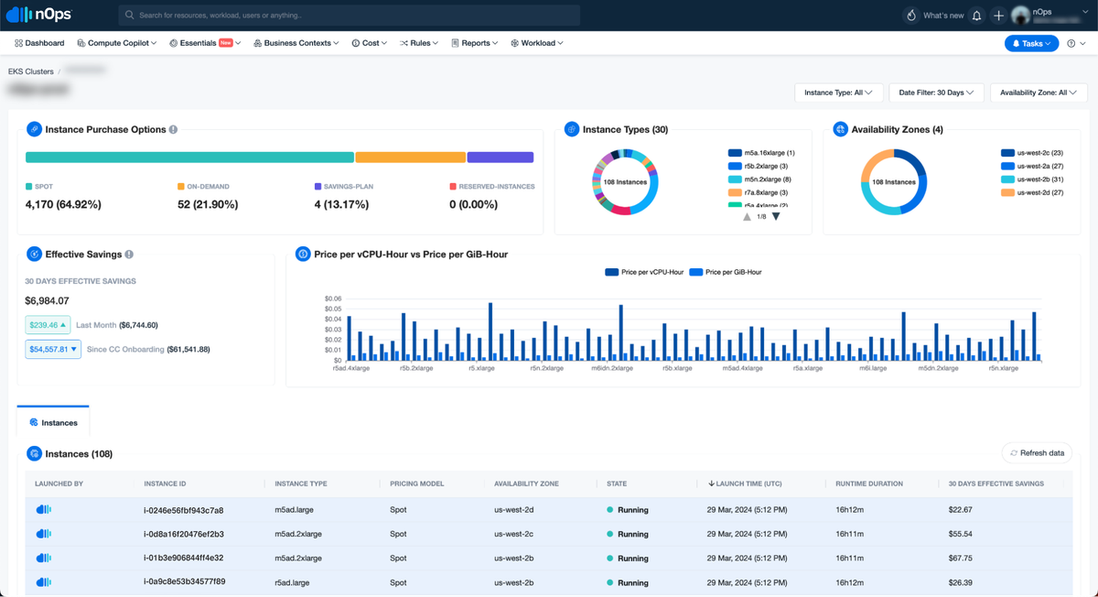Select the Instances tab
This screenshot has height=597, width=1098.
[53, 422]
